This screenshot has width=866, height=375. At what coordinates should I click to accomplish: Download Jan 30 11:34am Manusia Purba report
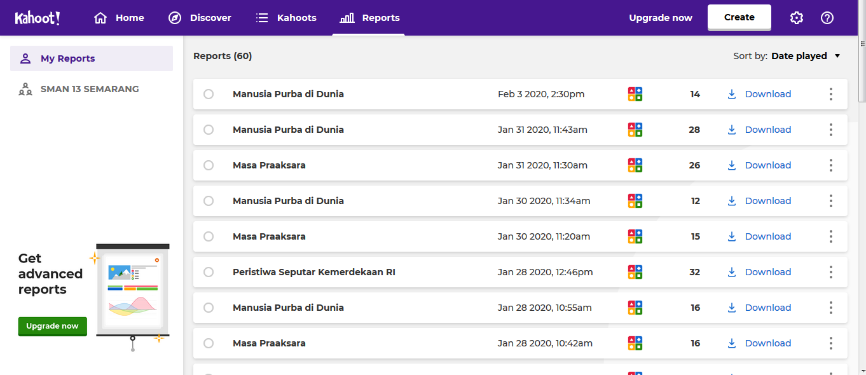759,201
